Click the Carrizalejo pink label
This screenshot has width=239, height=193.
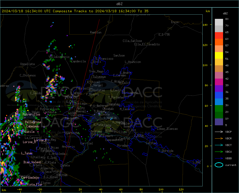point(30,178)
